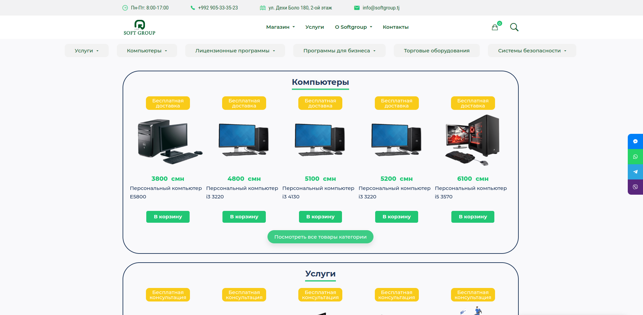The height and width of the screenshot is (315, 643).
Task: Click the 3800 смн price
Action: [168, 179]
